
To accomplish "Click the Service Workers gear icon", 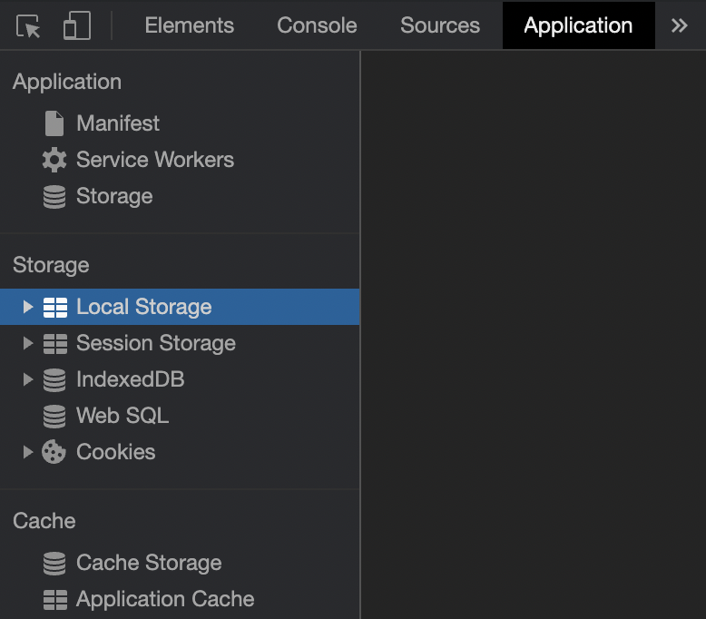I will click(x=54, y=160).
